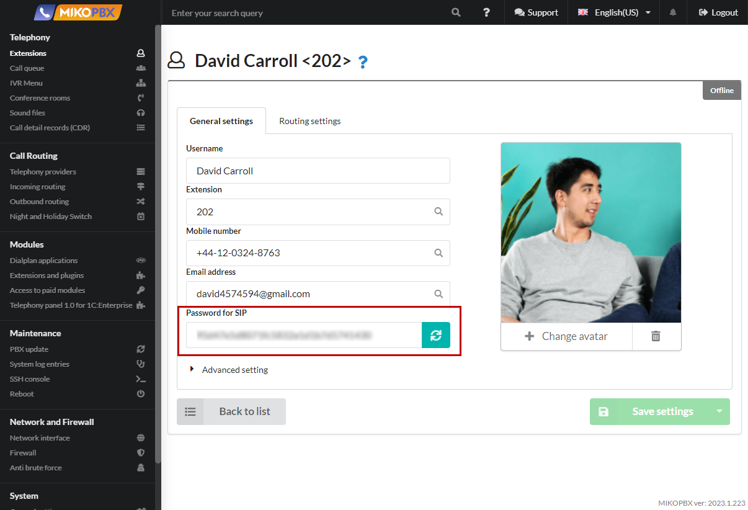Click the MikoPBX logo

point(78,12)
